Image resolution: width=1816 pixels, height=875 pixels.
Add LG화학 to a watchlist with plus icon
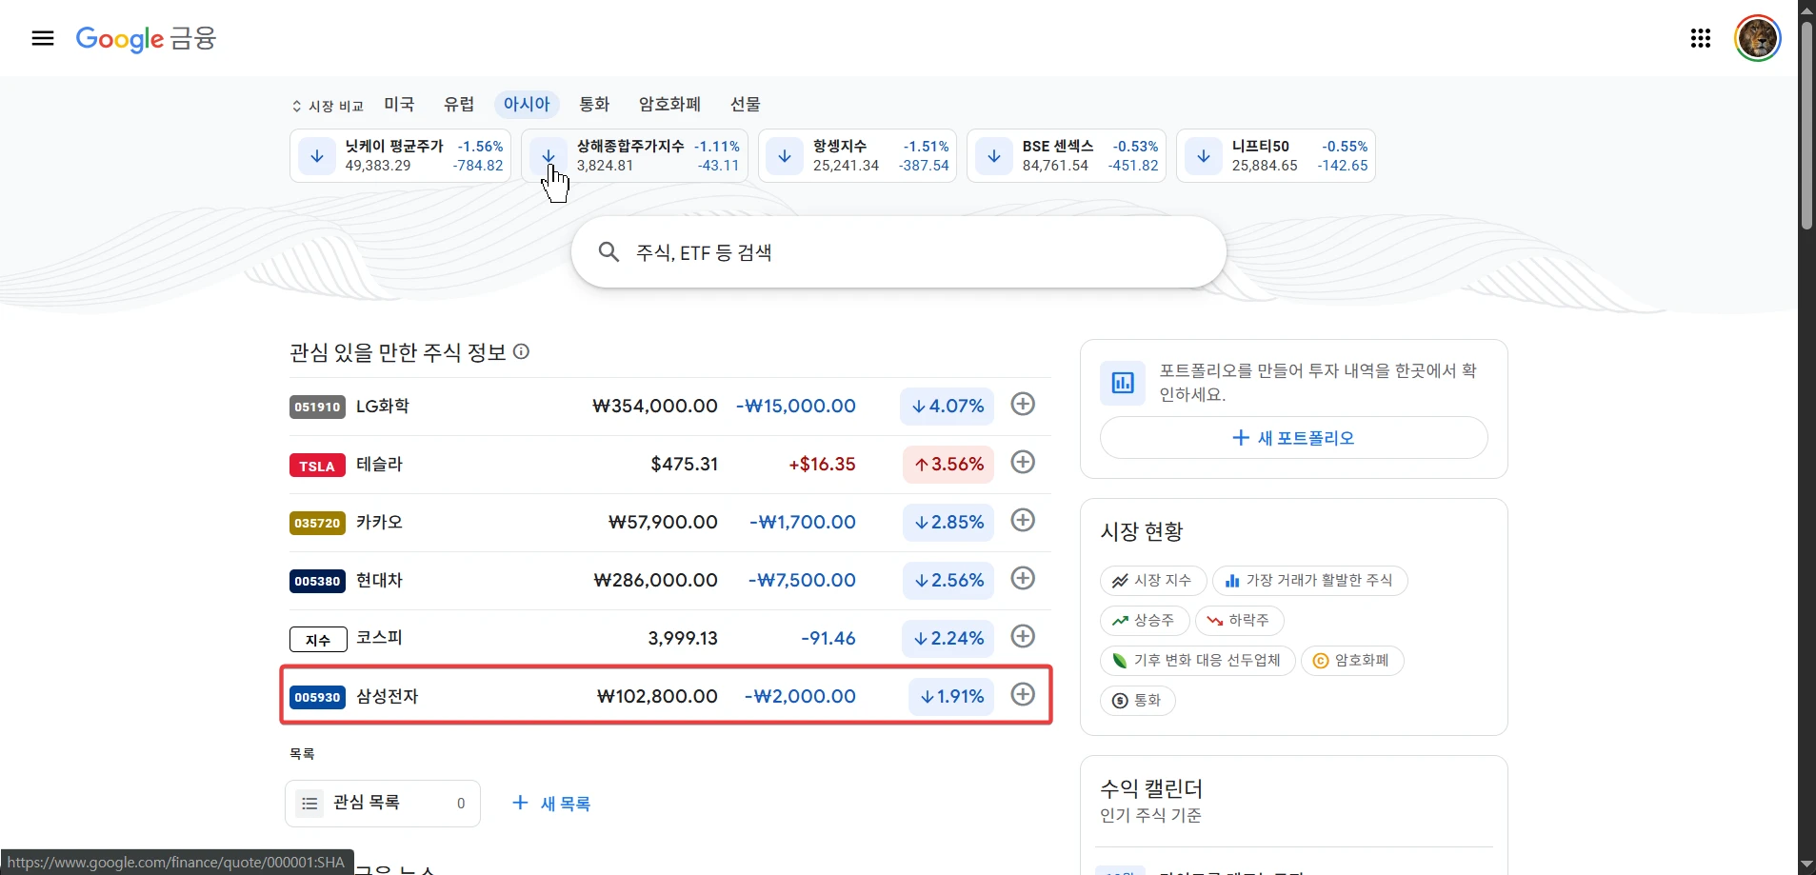(1023, 405)
